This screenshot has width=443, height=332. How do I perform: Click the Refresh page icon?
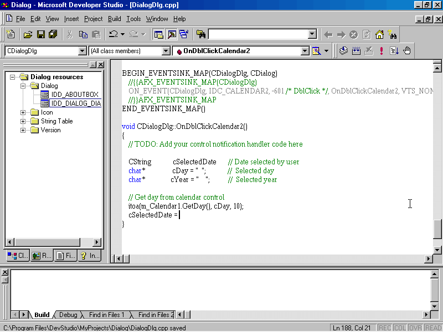(x=367, y=35)
